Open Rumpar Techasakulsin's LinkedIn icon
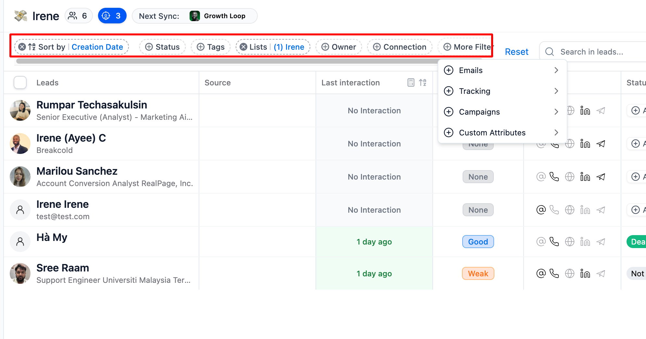This screenshot has width=646, height=339. [585, 111]
